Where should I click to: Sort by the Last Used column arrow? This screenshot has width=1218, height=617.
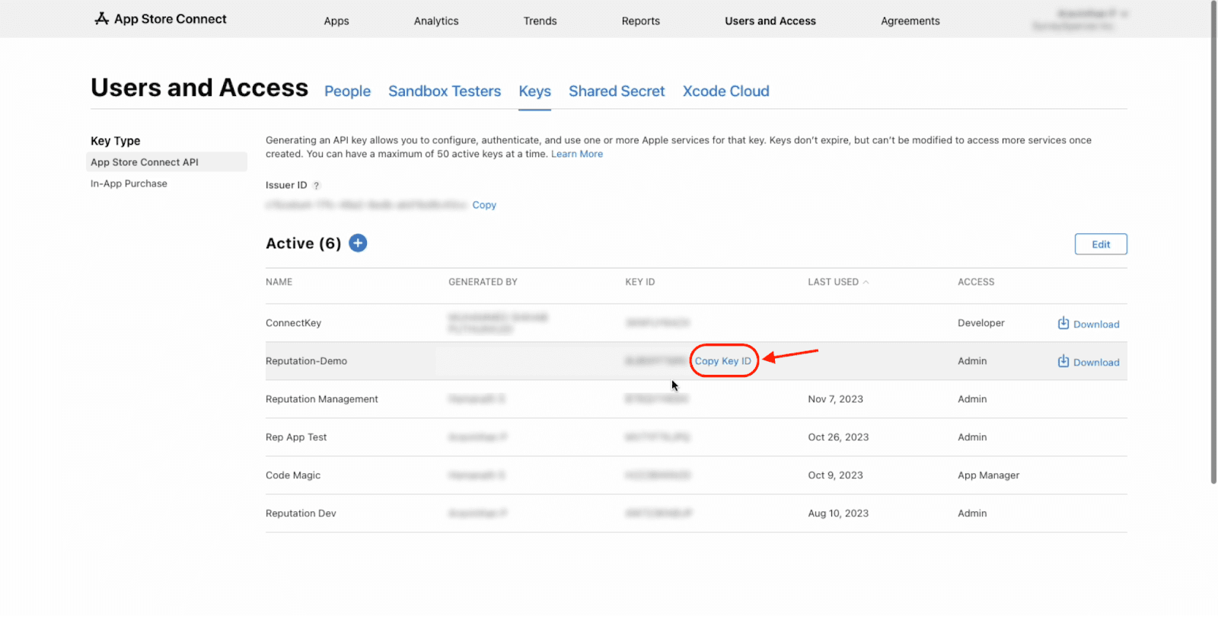point(866,283)
